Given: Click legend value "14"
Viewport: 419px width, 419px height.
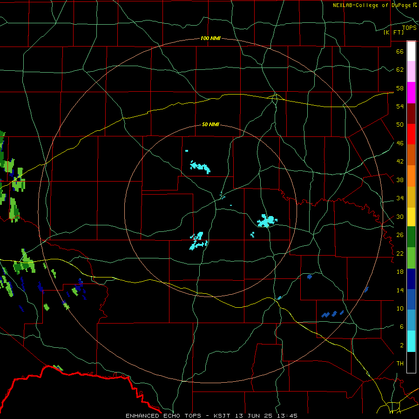Looking at the screenshot, I should click(400, 290).
